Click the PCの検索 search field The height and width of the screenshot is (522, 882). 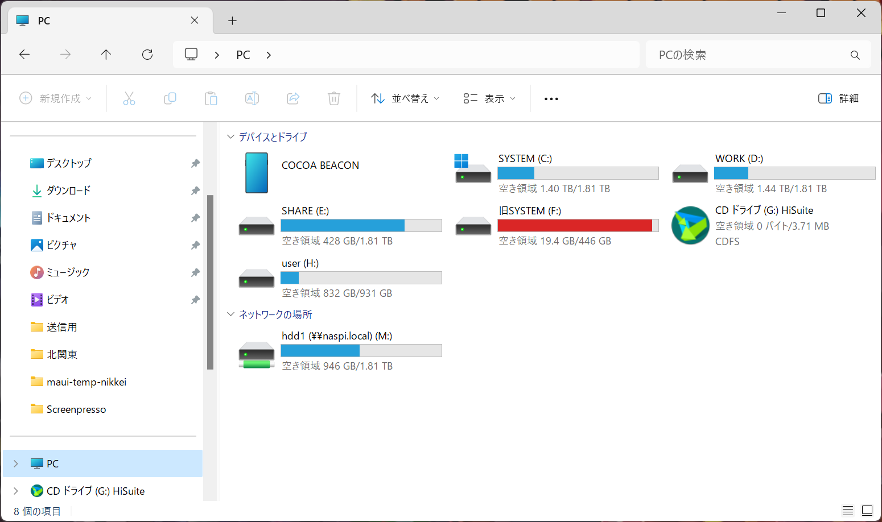coord(750,55)
